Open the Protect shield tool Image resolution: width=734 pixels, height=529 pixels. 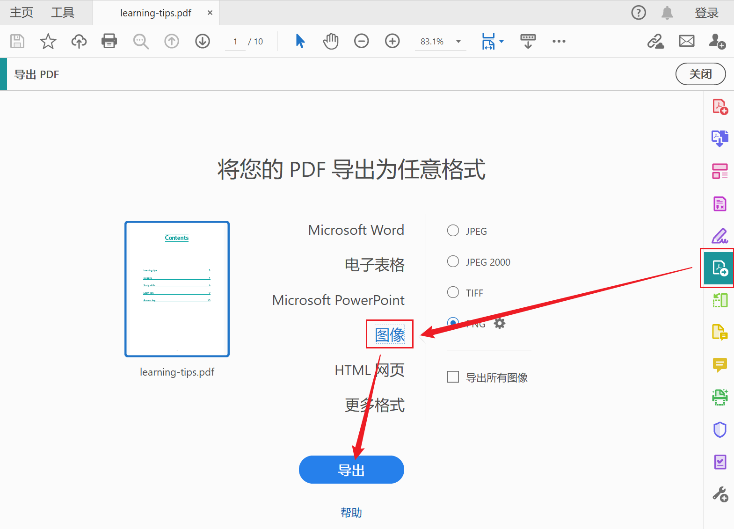point(720,429)
